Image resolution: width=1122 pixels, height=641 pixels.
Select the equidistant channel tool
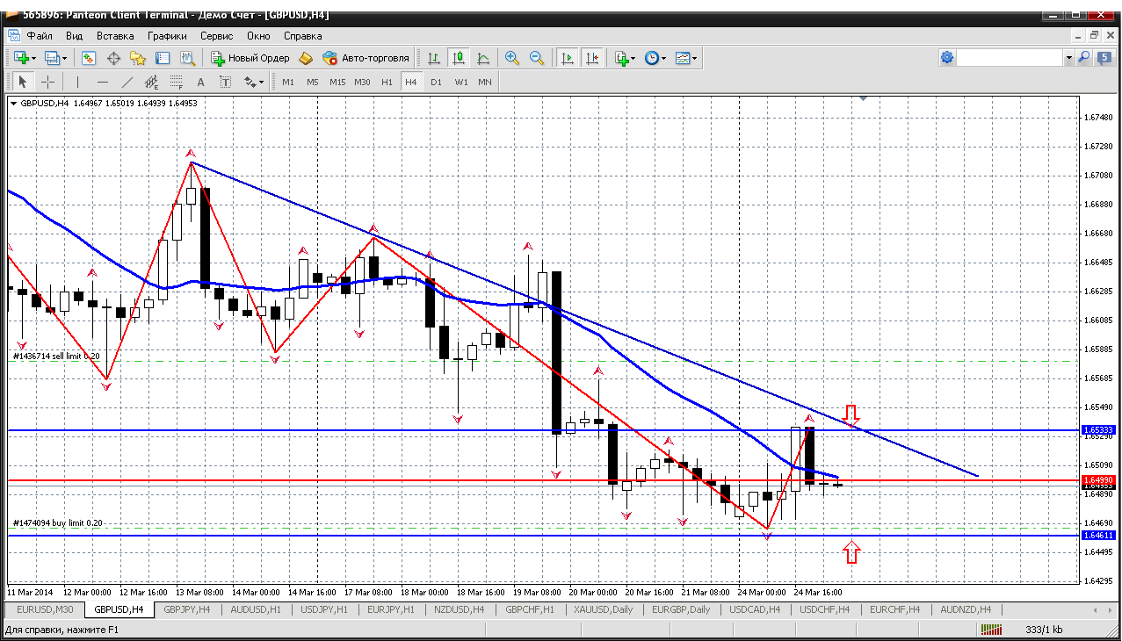(x=151, y=82)
